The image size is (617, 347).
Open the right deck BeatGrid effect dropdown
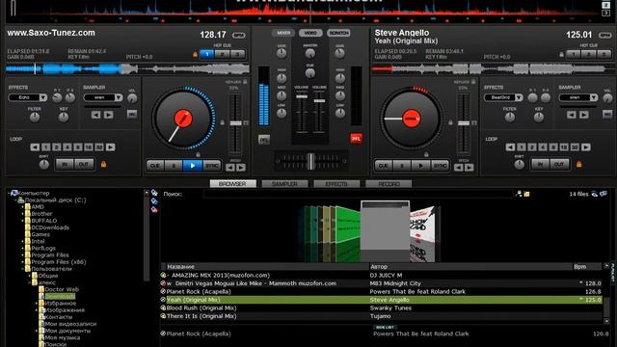519,97
